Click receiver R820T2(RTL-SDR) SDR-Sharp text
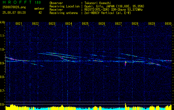 click(x=113, y=10)
